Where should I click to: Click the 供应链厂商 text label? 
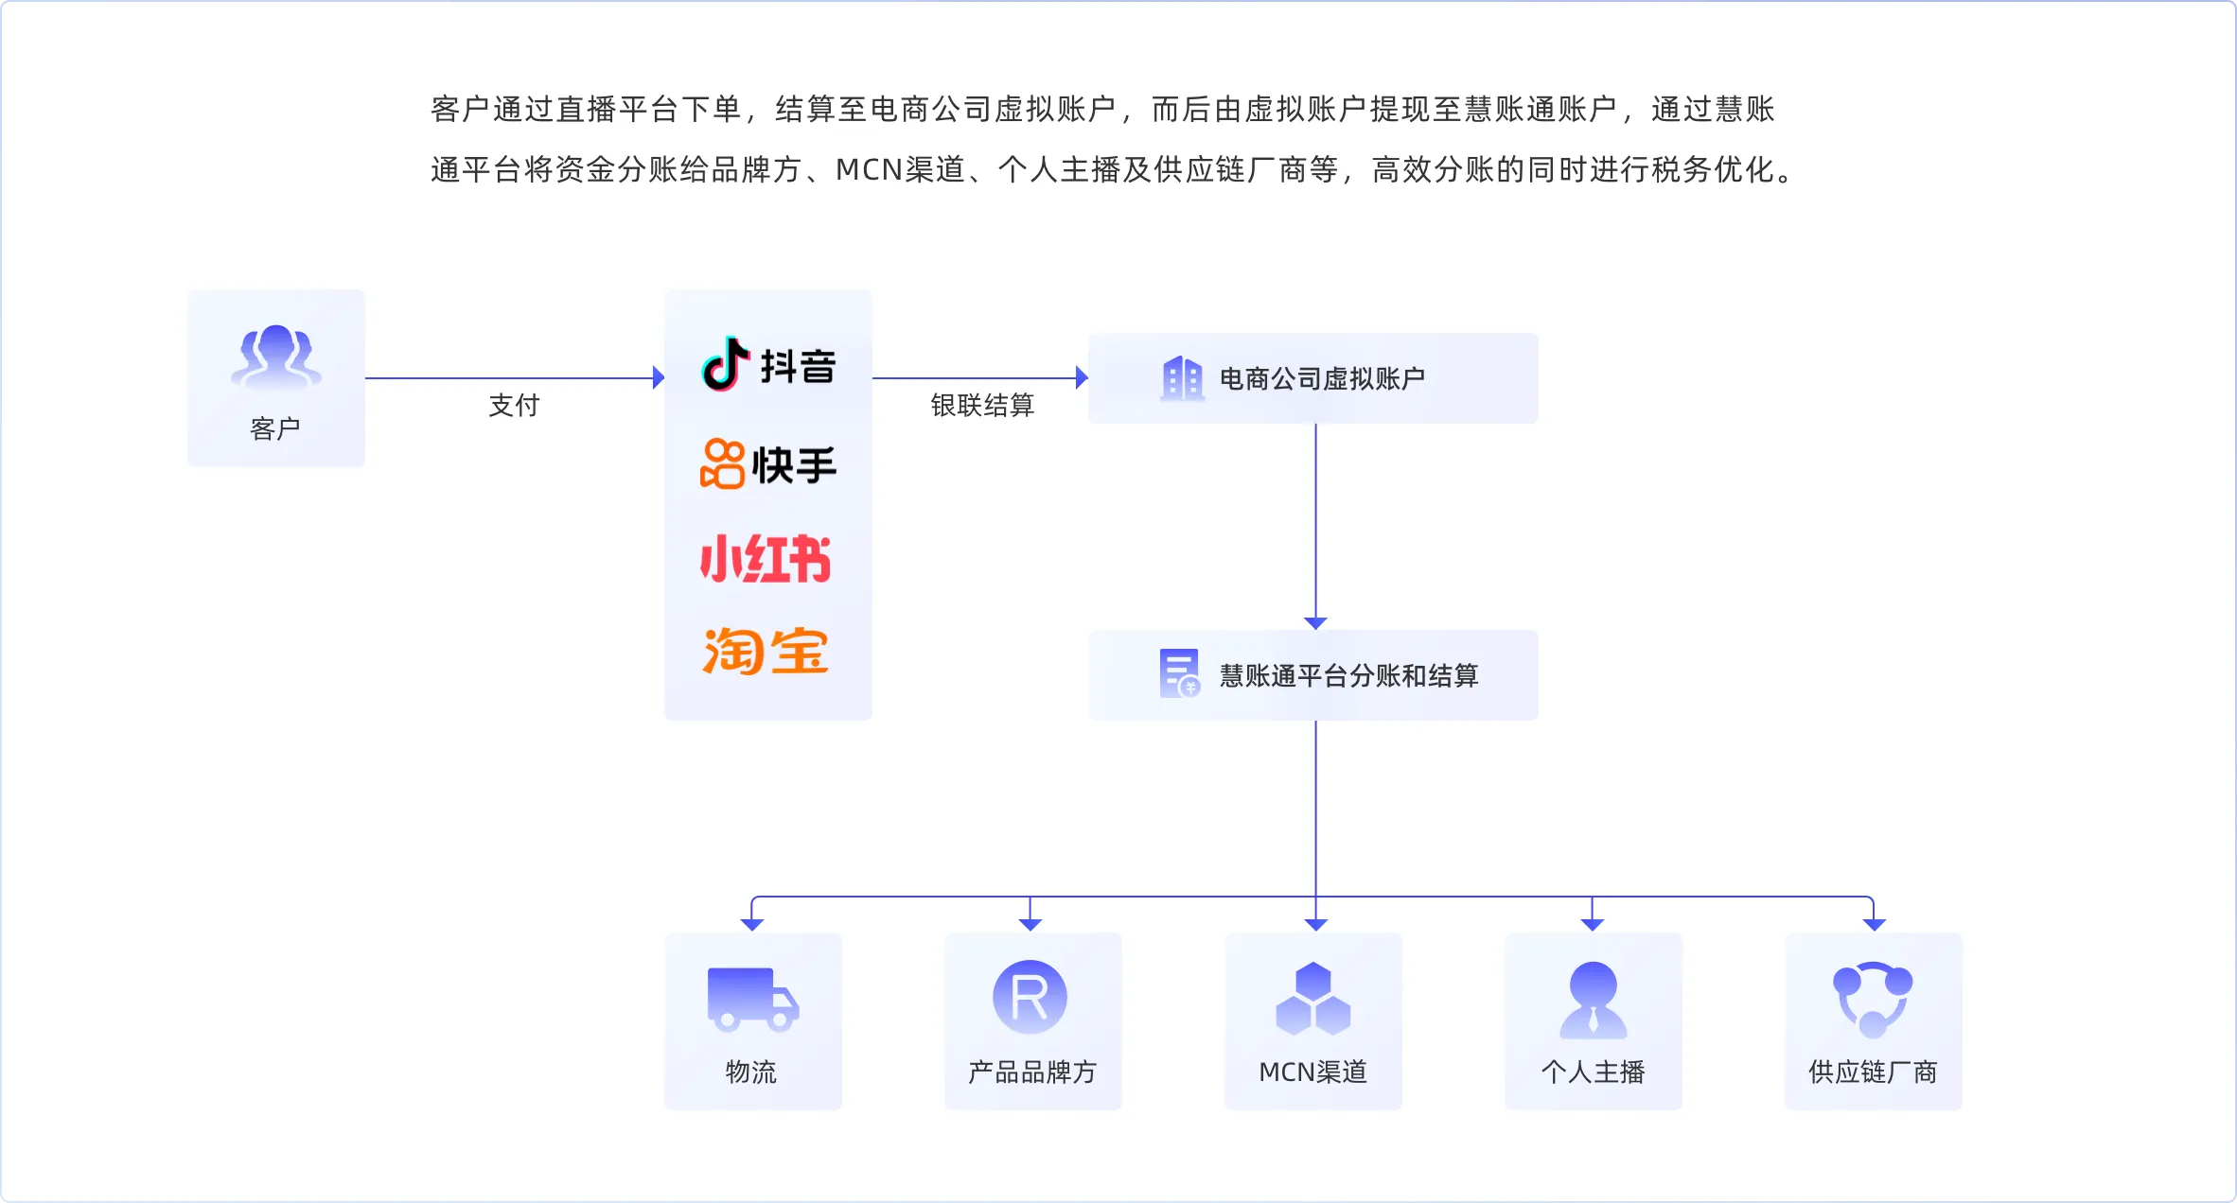pyautogui.click(x=1873, y=1072)
